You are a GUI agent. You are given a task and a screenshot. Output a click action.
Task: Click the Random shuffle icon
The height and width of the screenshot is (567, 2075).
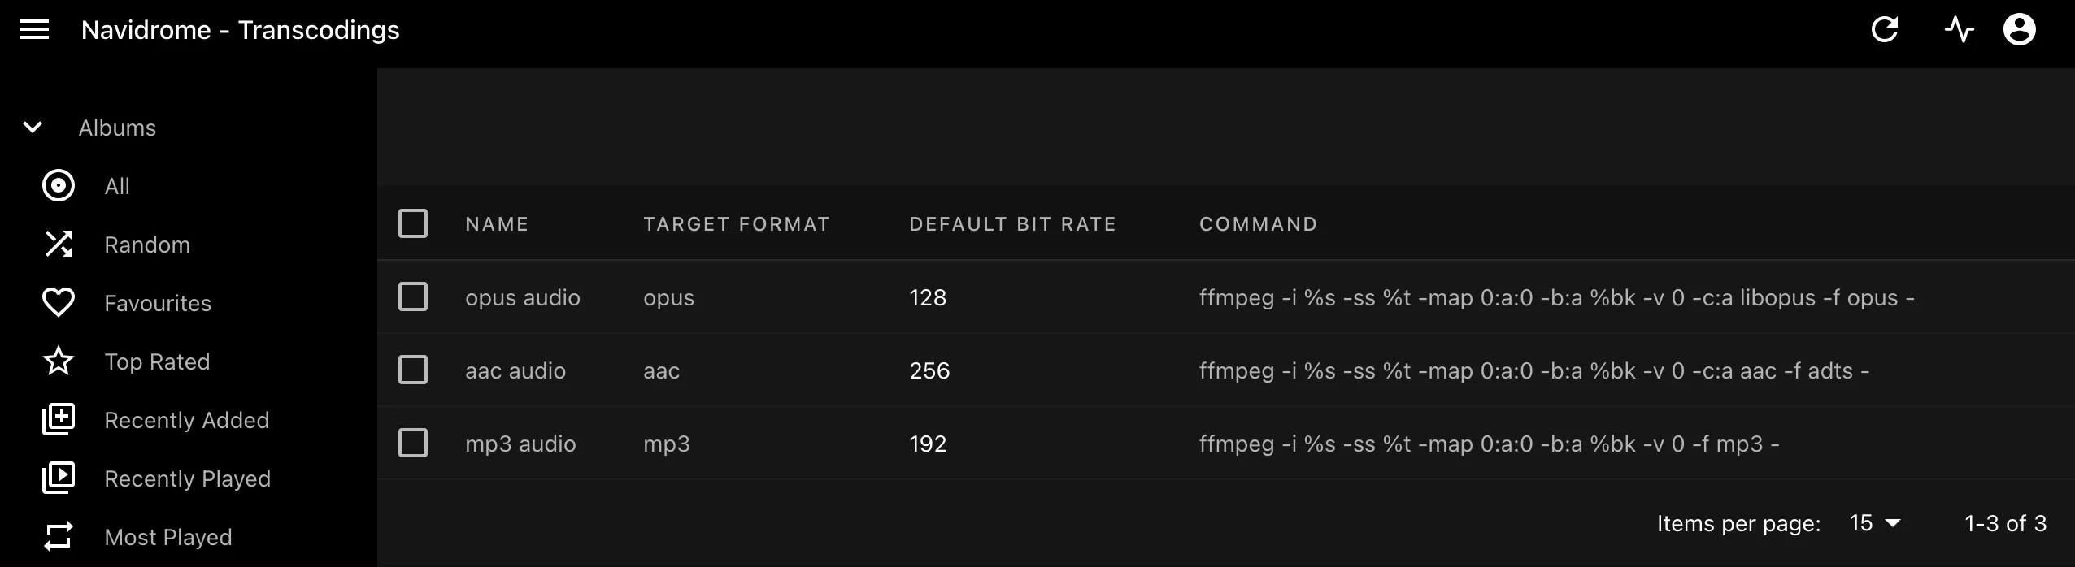tap(59, 245)
